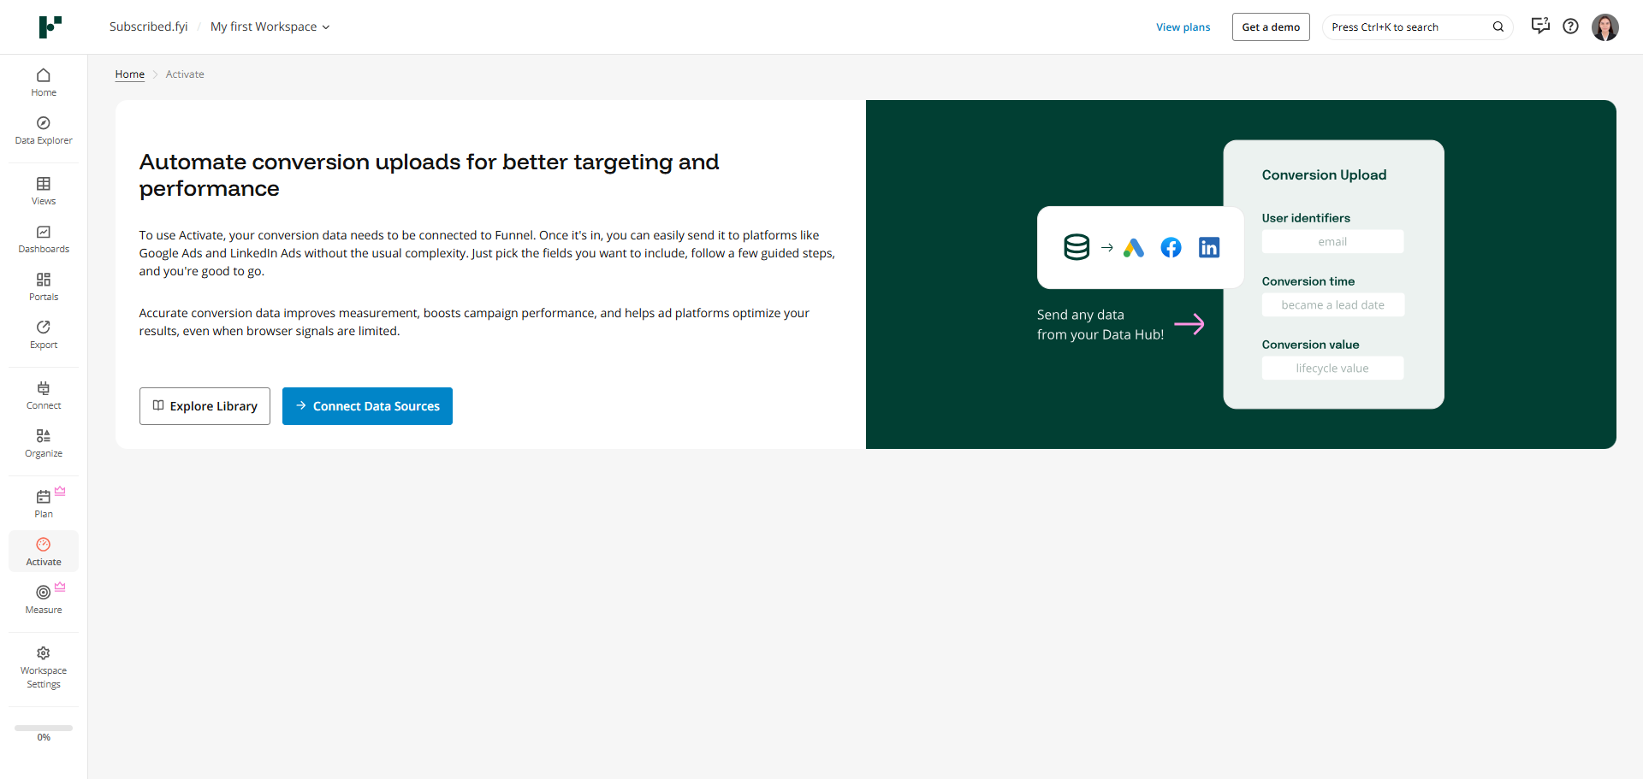Click the Conversion value label
Image resolution: width=1643 pixels, height=779 pixels.
click(1310, 345)
